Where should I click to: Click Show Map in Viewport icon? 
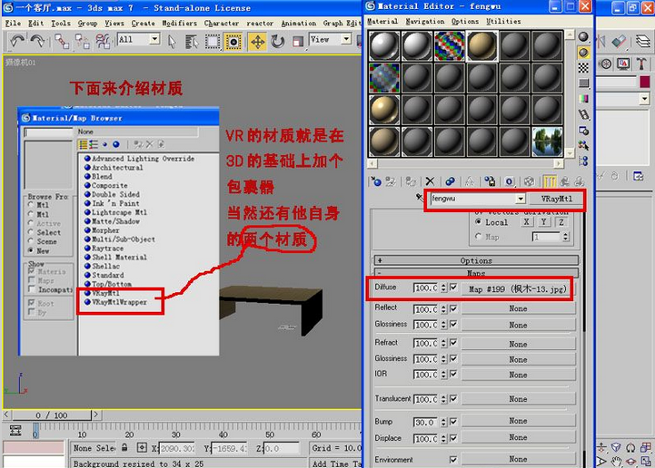click(530, 181)
